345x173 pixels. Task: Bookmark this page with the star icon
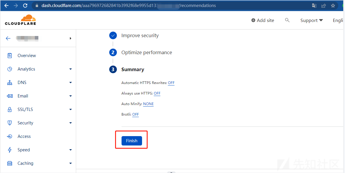click(333, 6)
